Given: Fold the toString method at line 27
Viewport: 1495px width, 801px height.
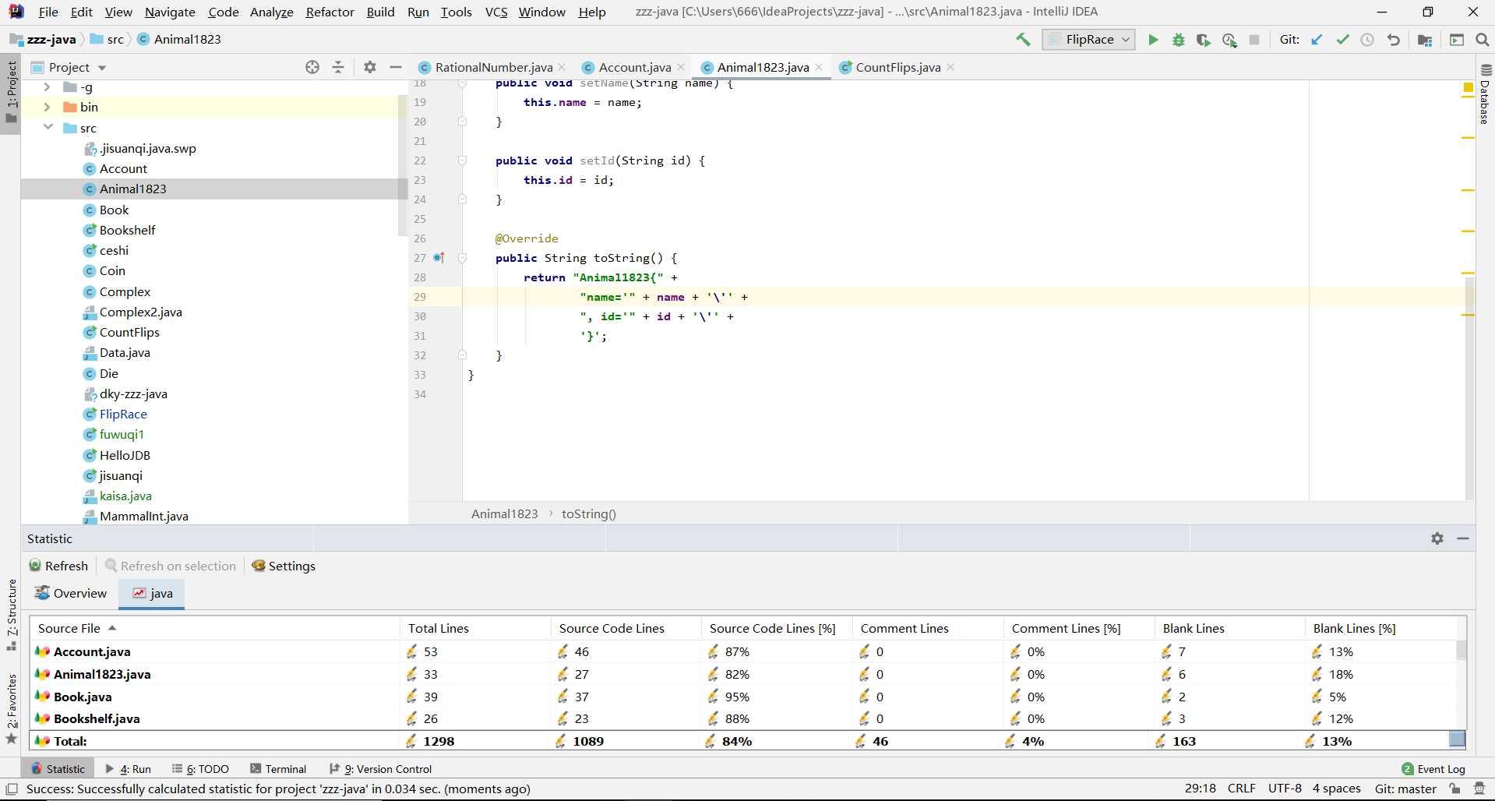Looking at the screenshot, I should (462, 258).
